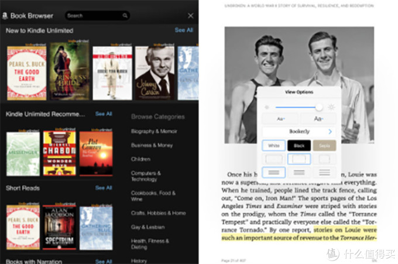Image resolution: width=398 pixels, height=264 pixels.
Task: Choose the White page color
Action: [x=274, y=145]
